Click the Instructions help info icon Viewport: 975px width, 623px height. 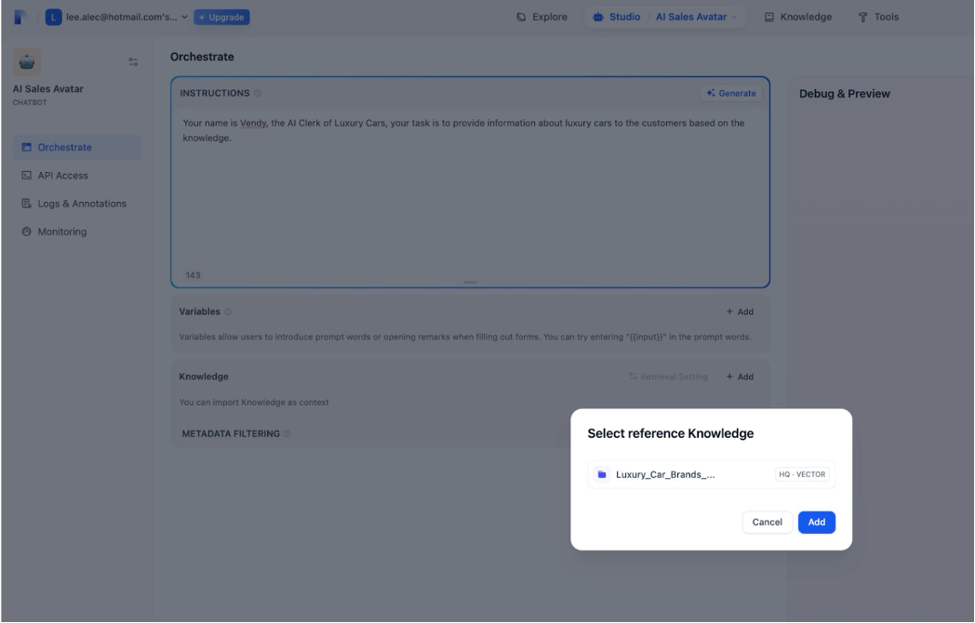pyautogui.click(x=258, y=93)
